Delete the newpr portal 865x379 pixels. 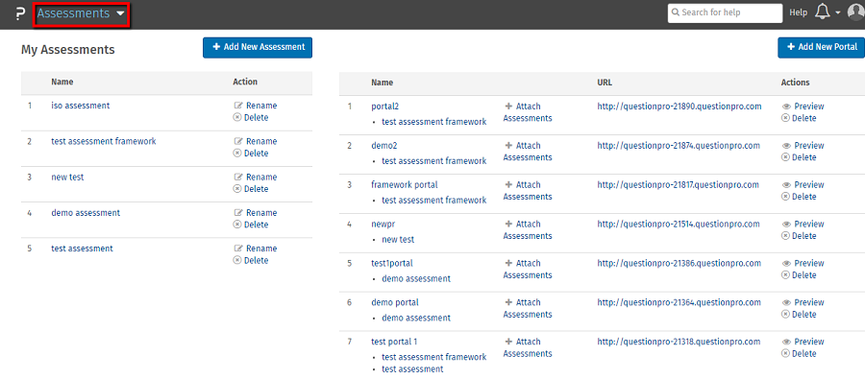coord(799,236)
